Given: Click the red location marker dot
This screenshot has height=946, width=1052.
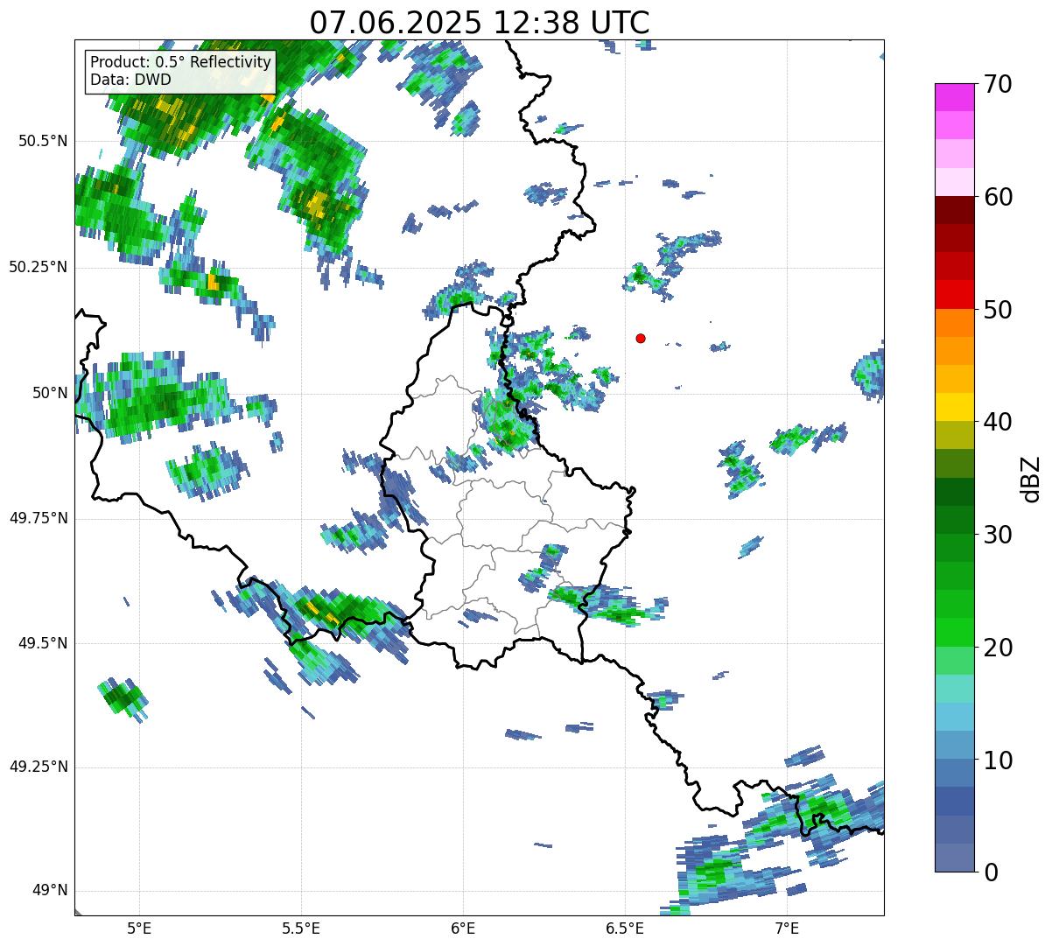Looking at the screenshot, I should [641, 338].
